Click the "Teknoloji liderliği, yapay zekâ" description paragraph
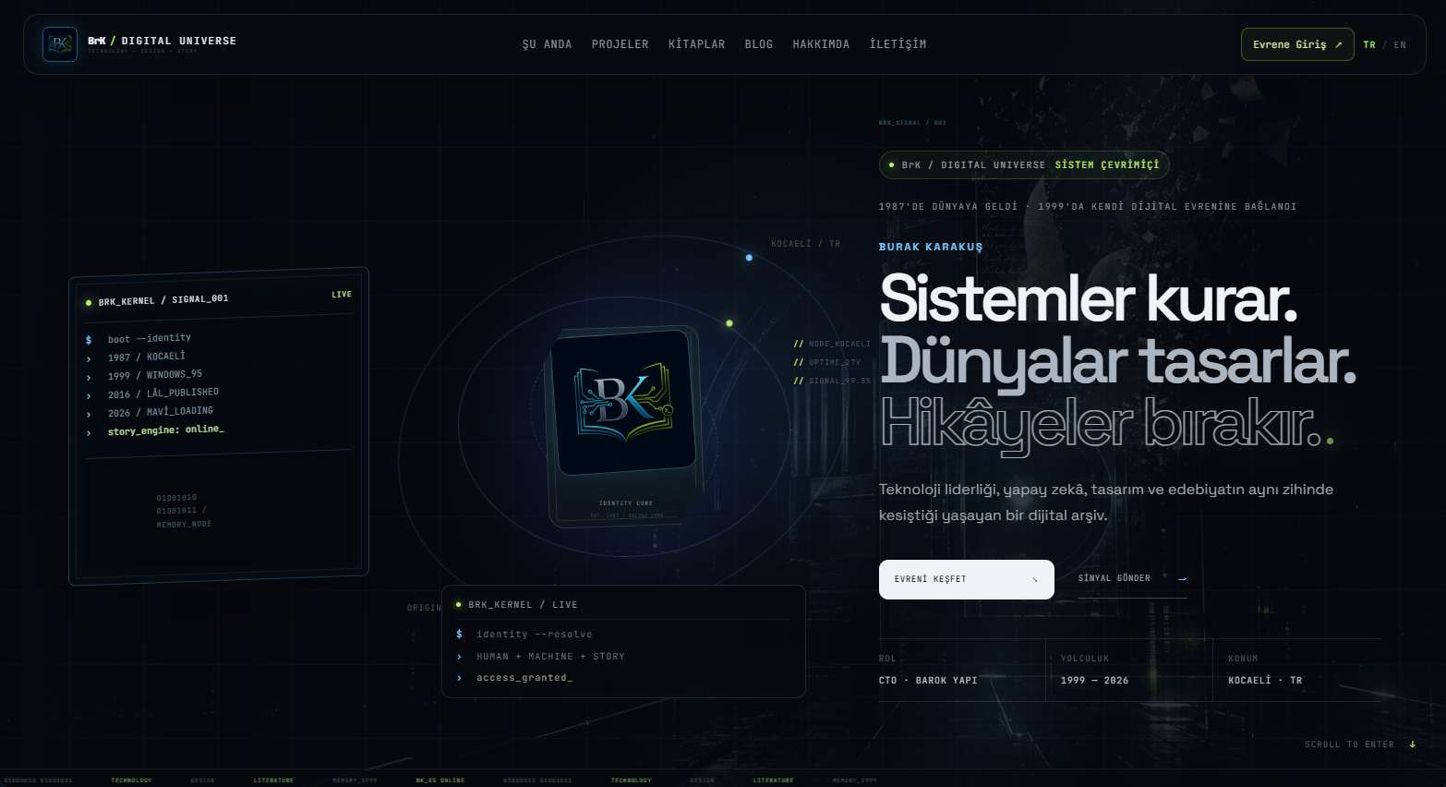This screenshot has height=787, width=1446. point(1106,502)
